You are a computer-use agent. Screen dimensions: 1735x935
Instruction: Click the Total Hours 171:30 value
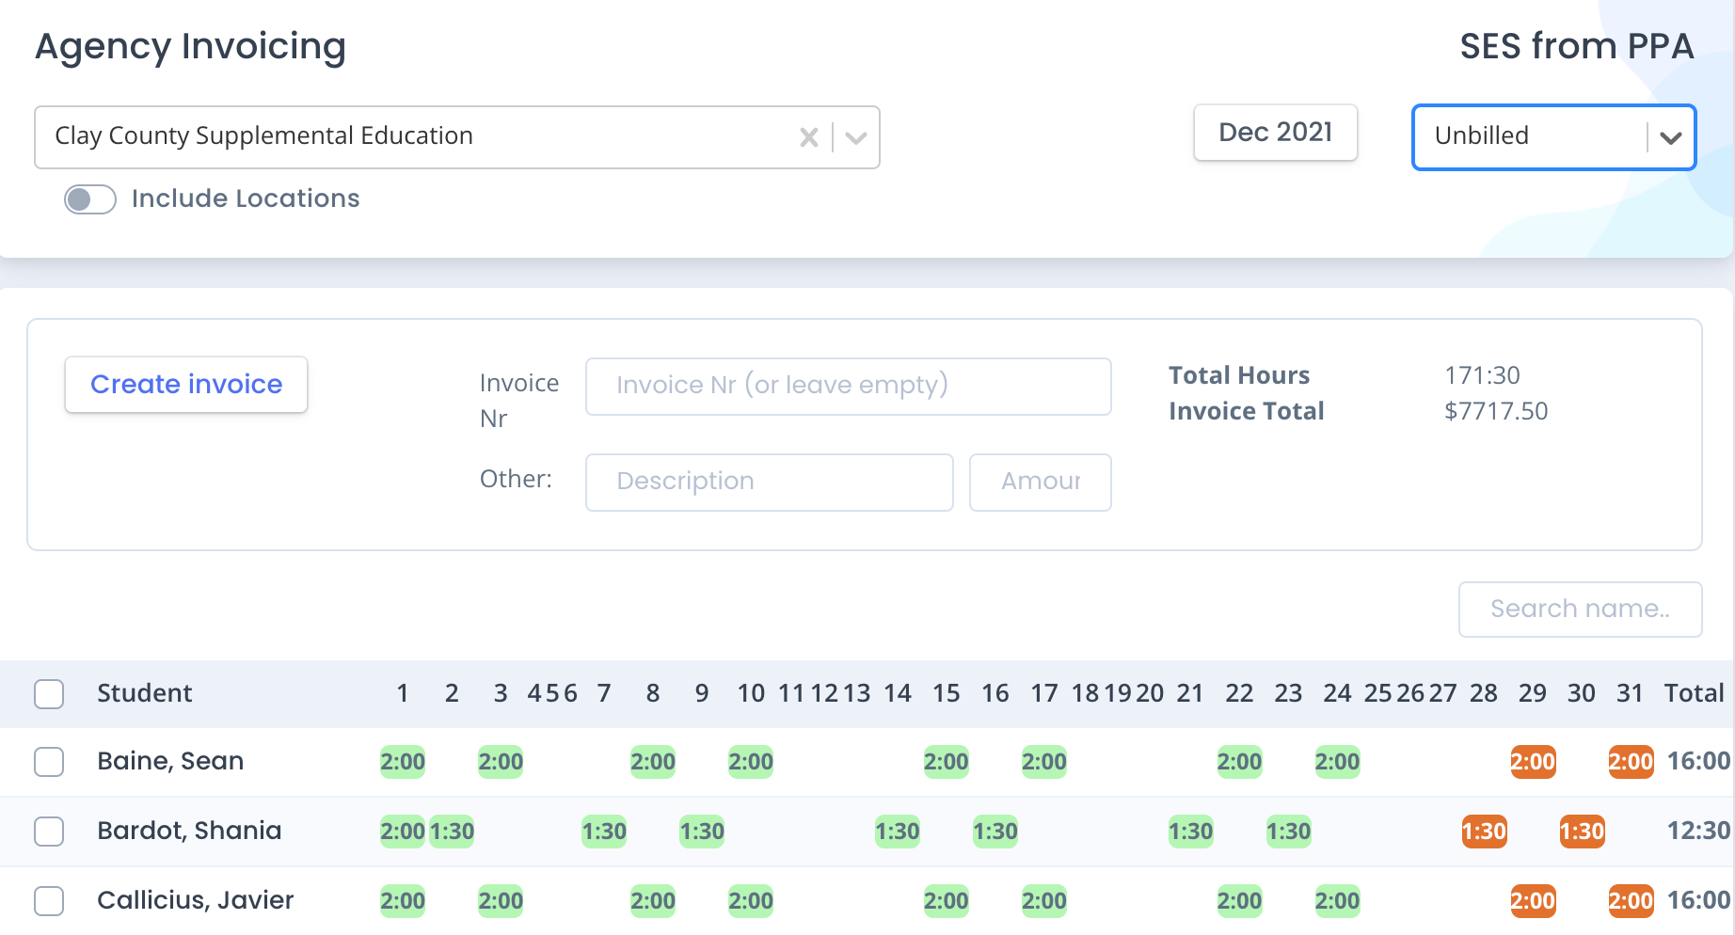1482,375
